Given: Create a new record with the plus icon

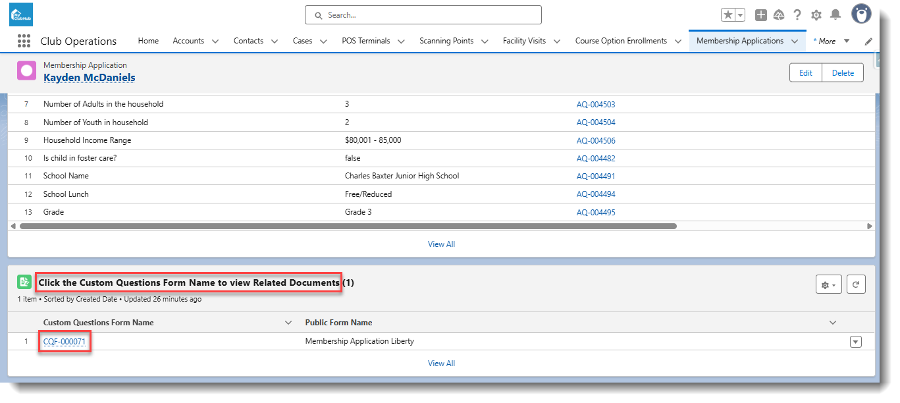Looking at the screenshot, I should 761,14.
